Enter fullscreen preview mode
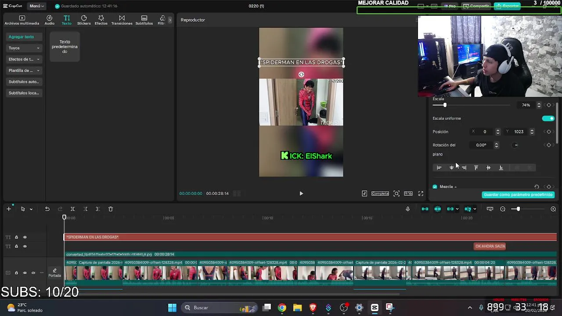Image resolution: width=562 pixels, height=316 pixels. 421,194
